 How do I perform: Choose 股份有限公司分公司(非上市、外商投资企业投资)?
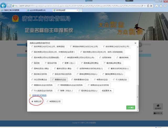coord(53,52)
